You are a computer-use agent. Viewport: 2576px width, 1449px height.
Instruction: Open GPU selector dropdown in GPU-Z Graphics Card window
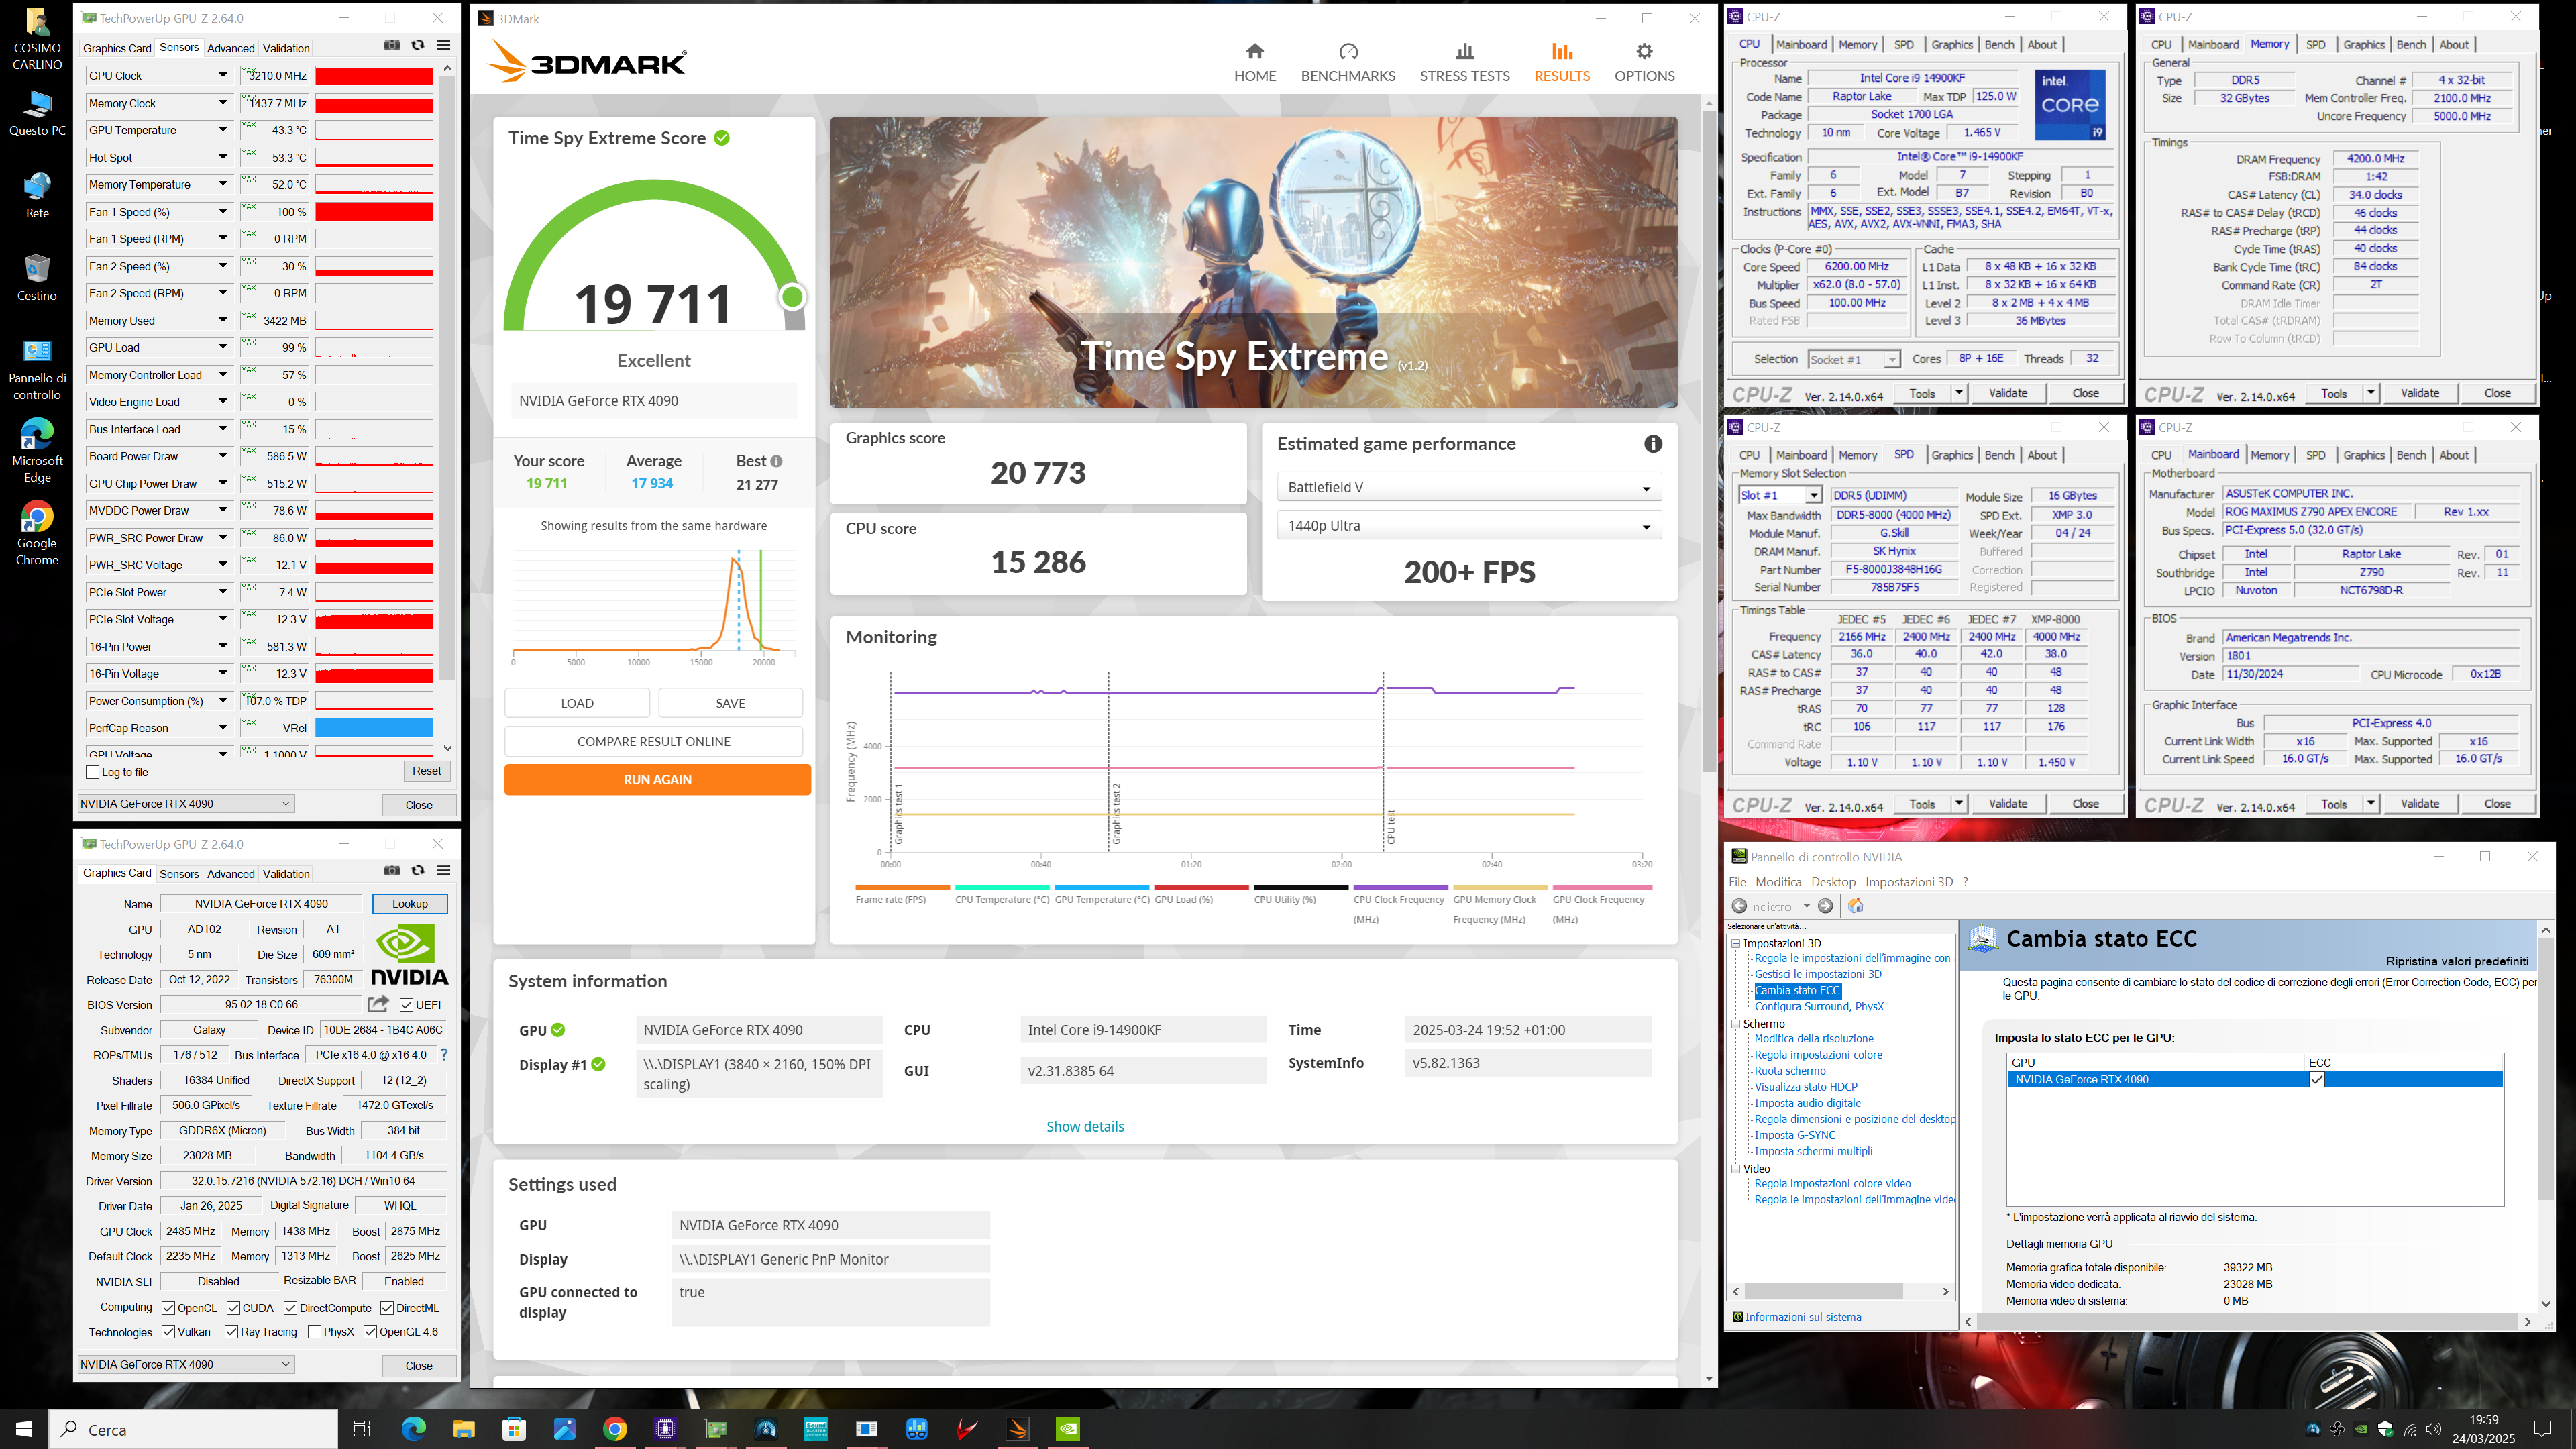point(186,1364)
